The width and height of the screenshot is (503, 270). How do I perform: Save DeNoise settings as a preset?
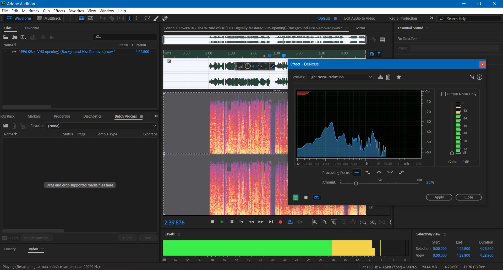click(380, 77)
